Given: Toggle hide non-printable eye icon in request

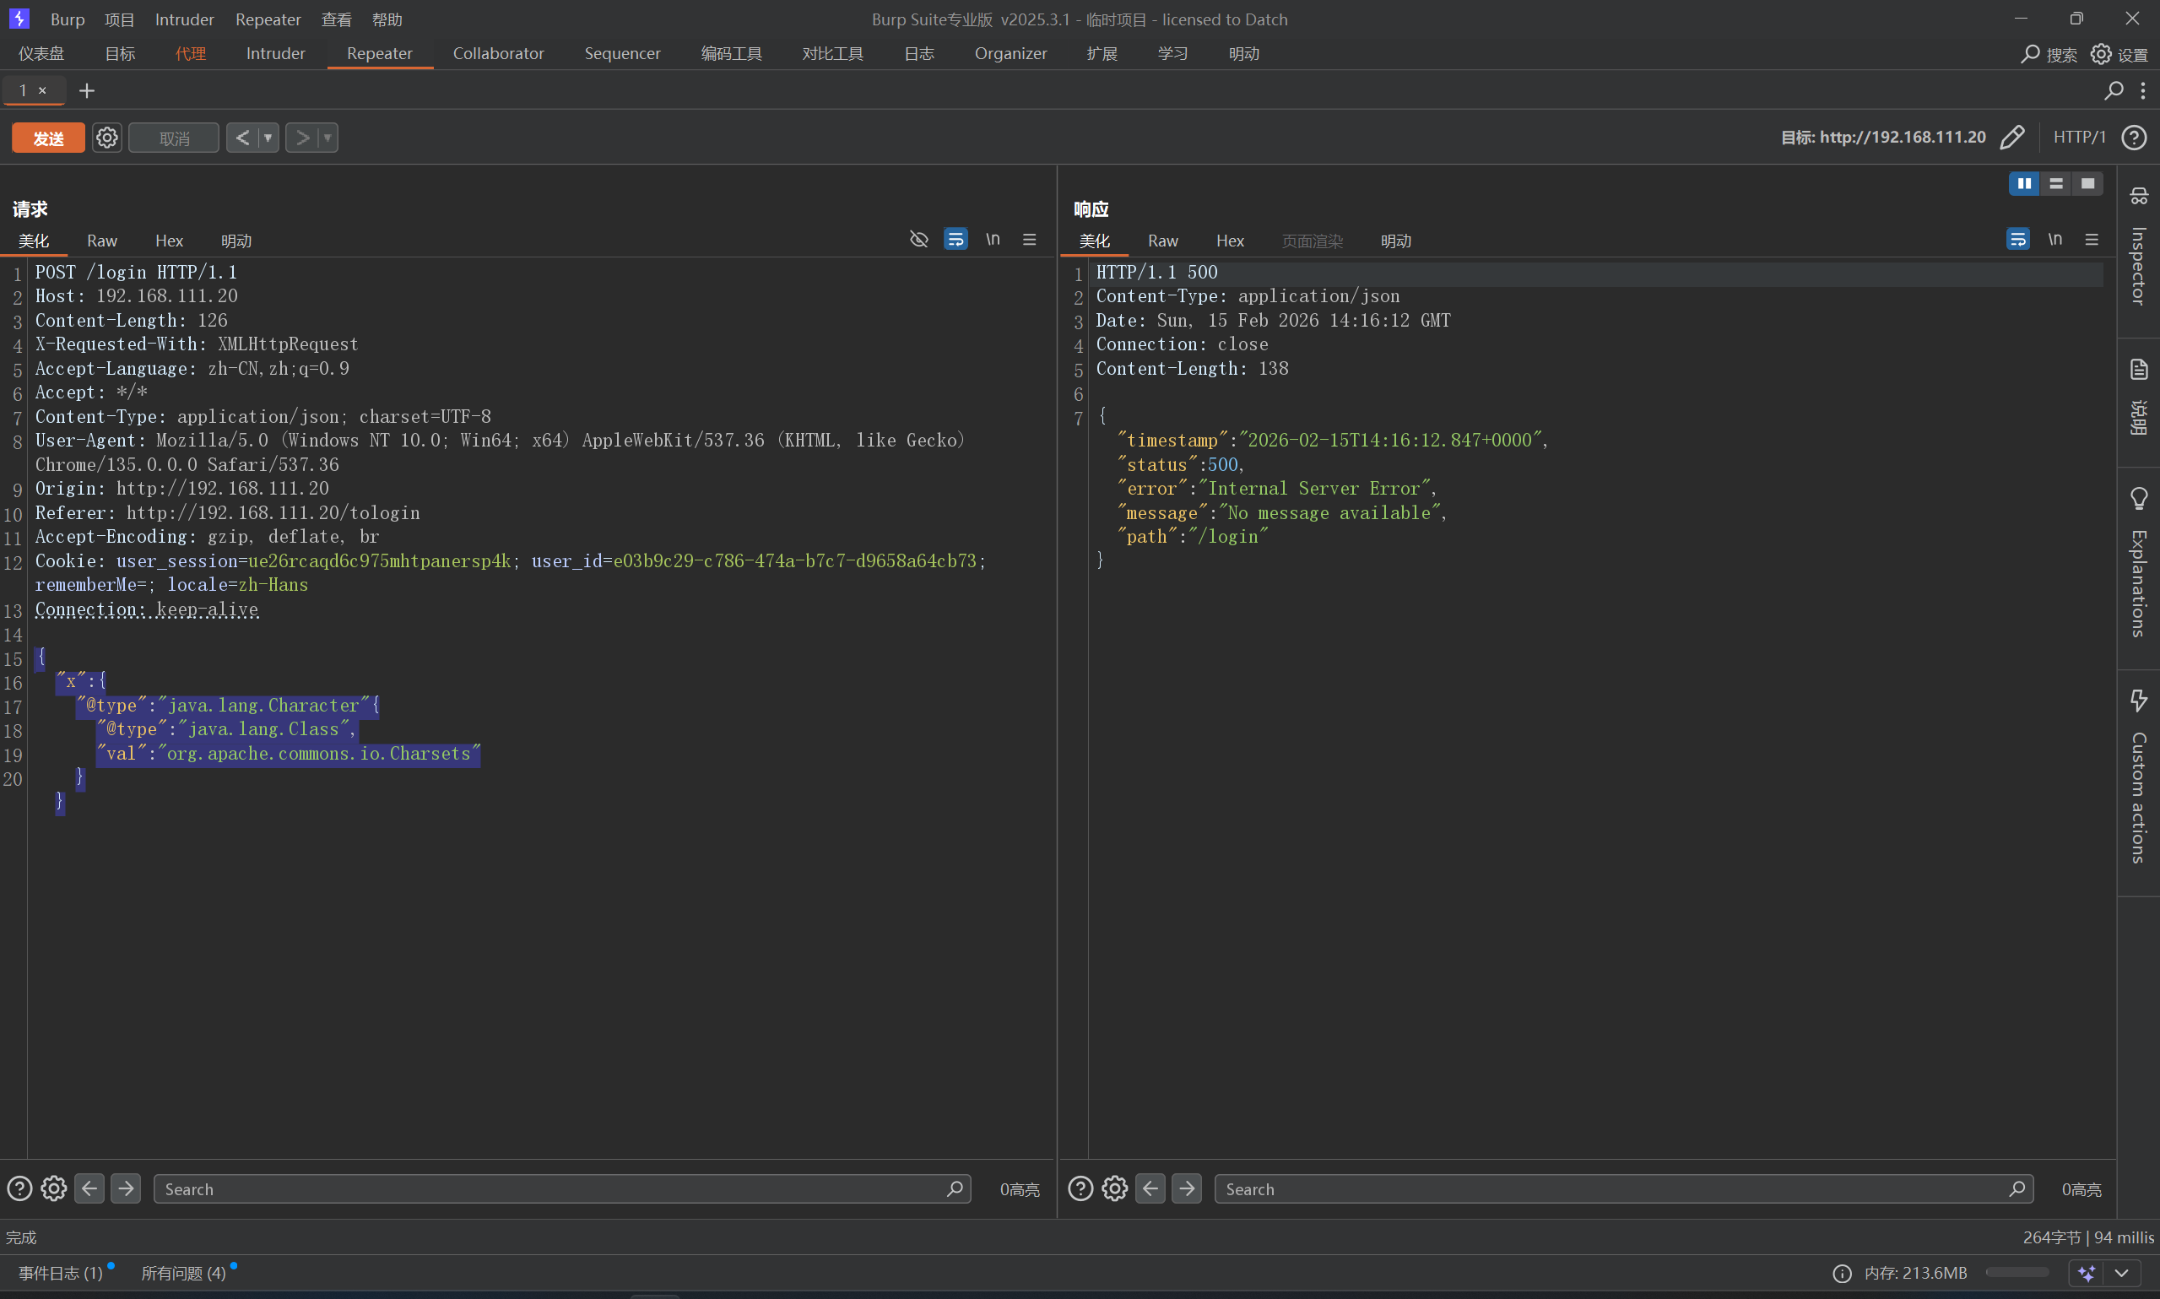Looking at the screenshot, I should pos(918,239).
